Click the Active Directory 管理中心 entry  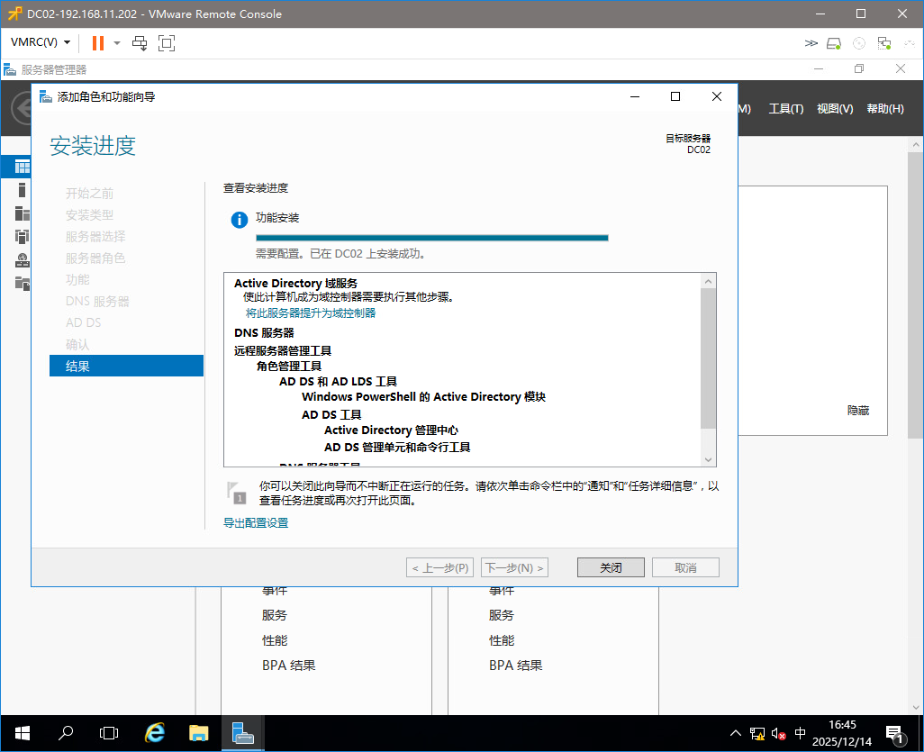click(391, 430)
